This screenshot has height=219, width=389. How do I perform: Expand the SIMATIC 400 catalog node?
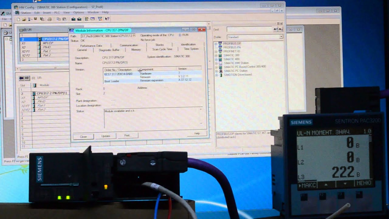click(x=216, y=59)
